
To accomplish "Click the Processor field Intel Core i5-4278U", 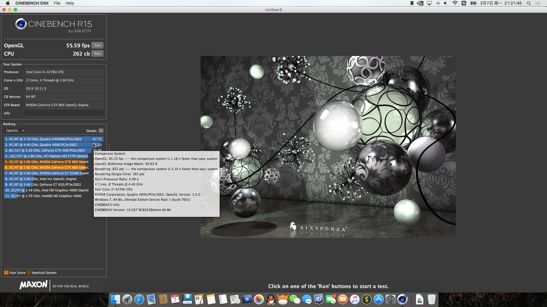I will (x=64, y=72).
